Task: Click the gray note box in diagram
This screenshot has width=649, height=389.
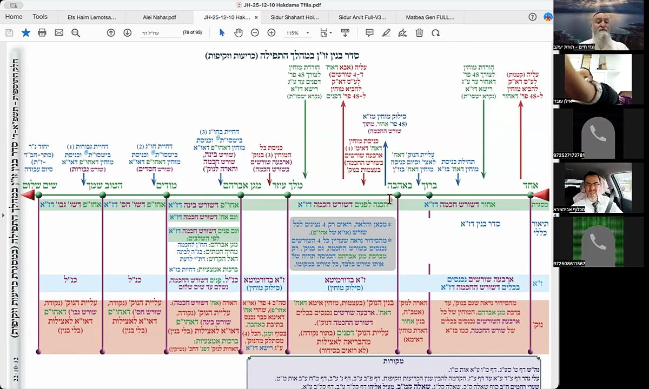Action: (x=343, y=244)
